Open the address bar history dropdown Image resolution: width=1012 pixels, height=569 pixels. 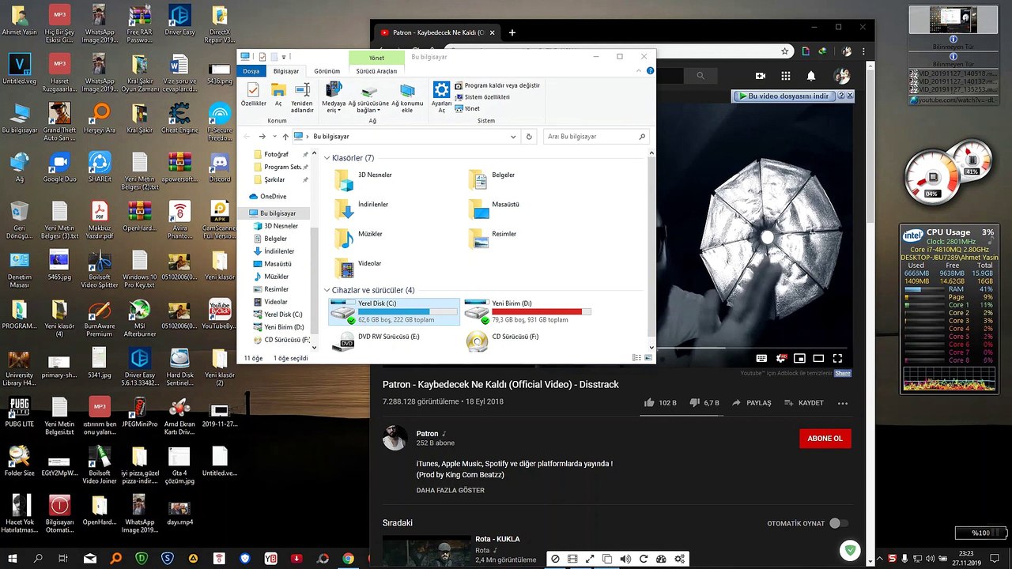[513, 137]
